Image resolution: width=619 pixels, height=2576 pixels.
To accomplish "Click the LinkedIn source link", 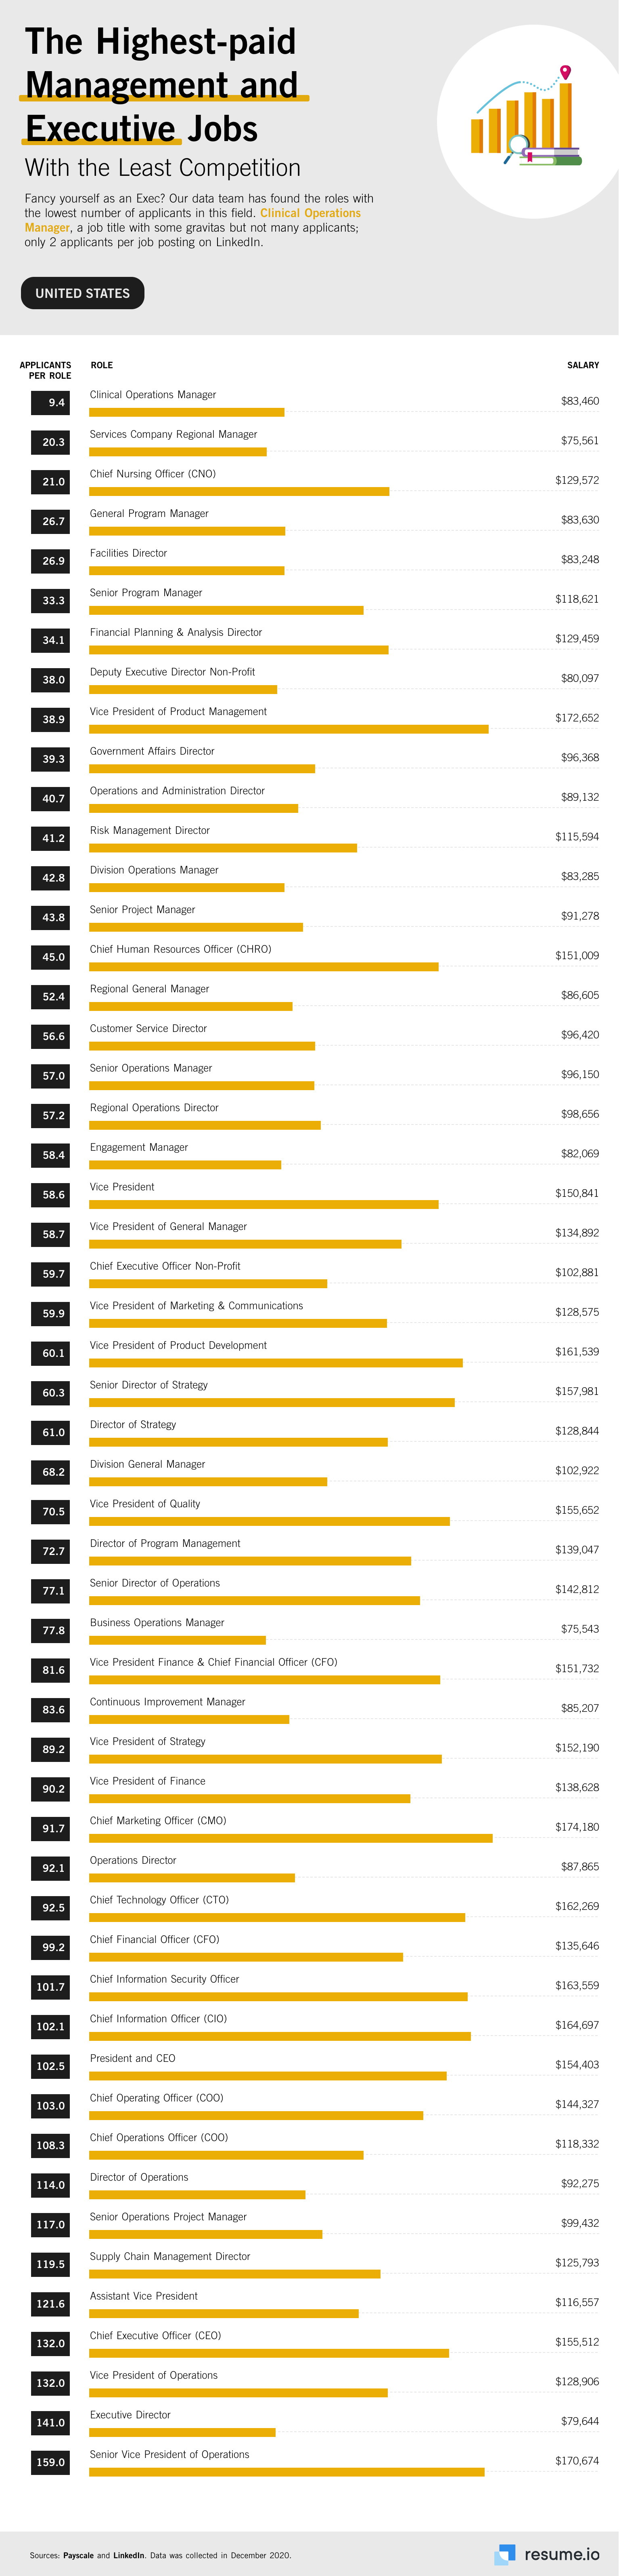I will pyautogui.click(x=129, y=2555).
